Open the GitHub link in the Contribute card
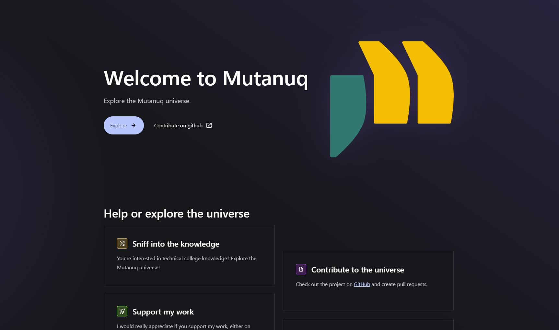Viewport: 559px width, 330px height. tap(362, 284)
